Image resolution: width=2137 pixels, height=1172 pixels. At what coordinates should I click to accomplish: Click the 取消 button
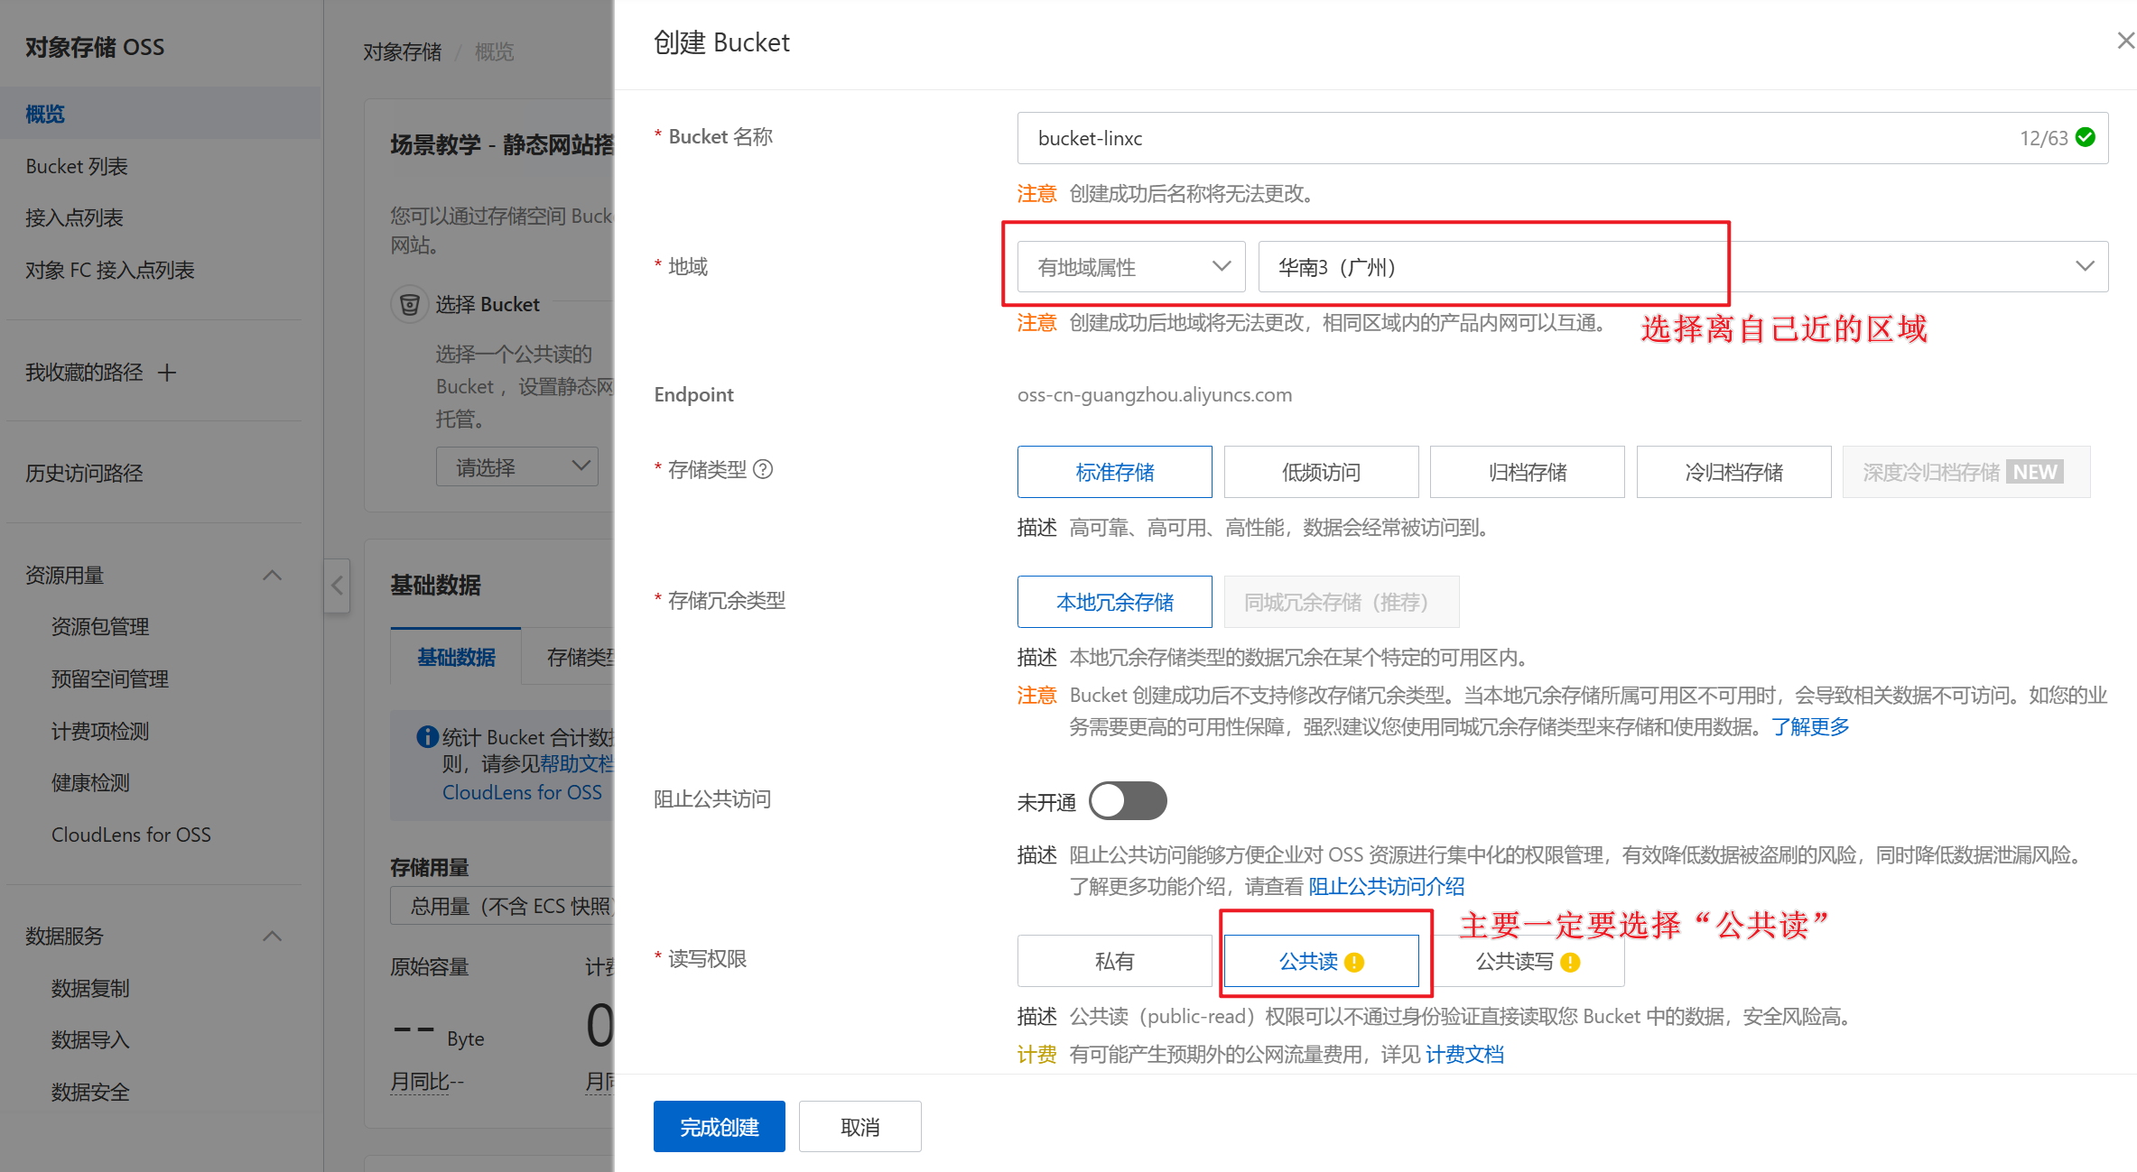point(859,1126)
